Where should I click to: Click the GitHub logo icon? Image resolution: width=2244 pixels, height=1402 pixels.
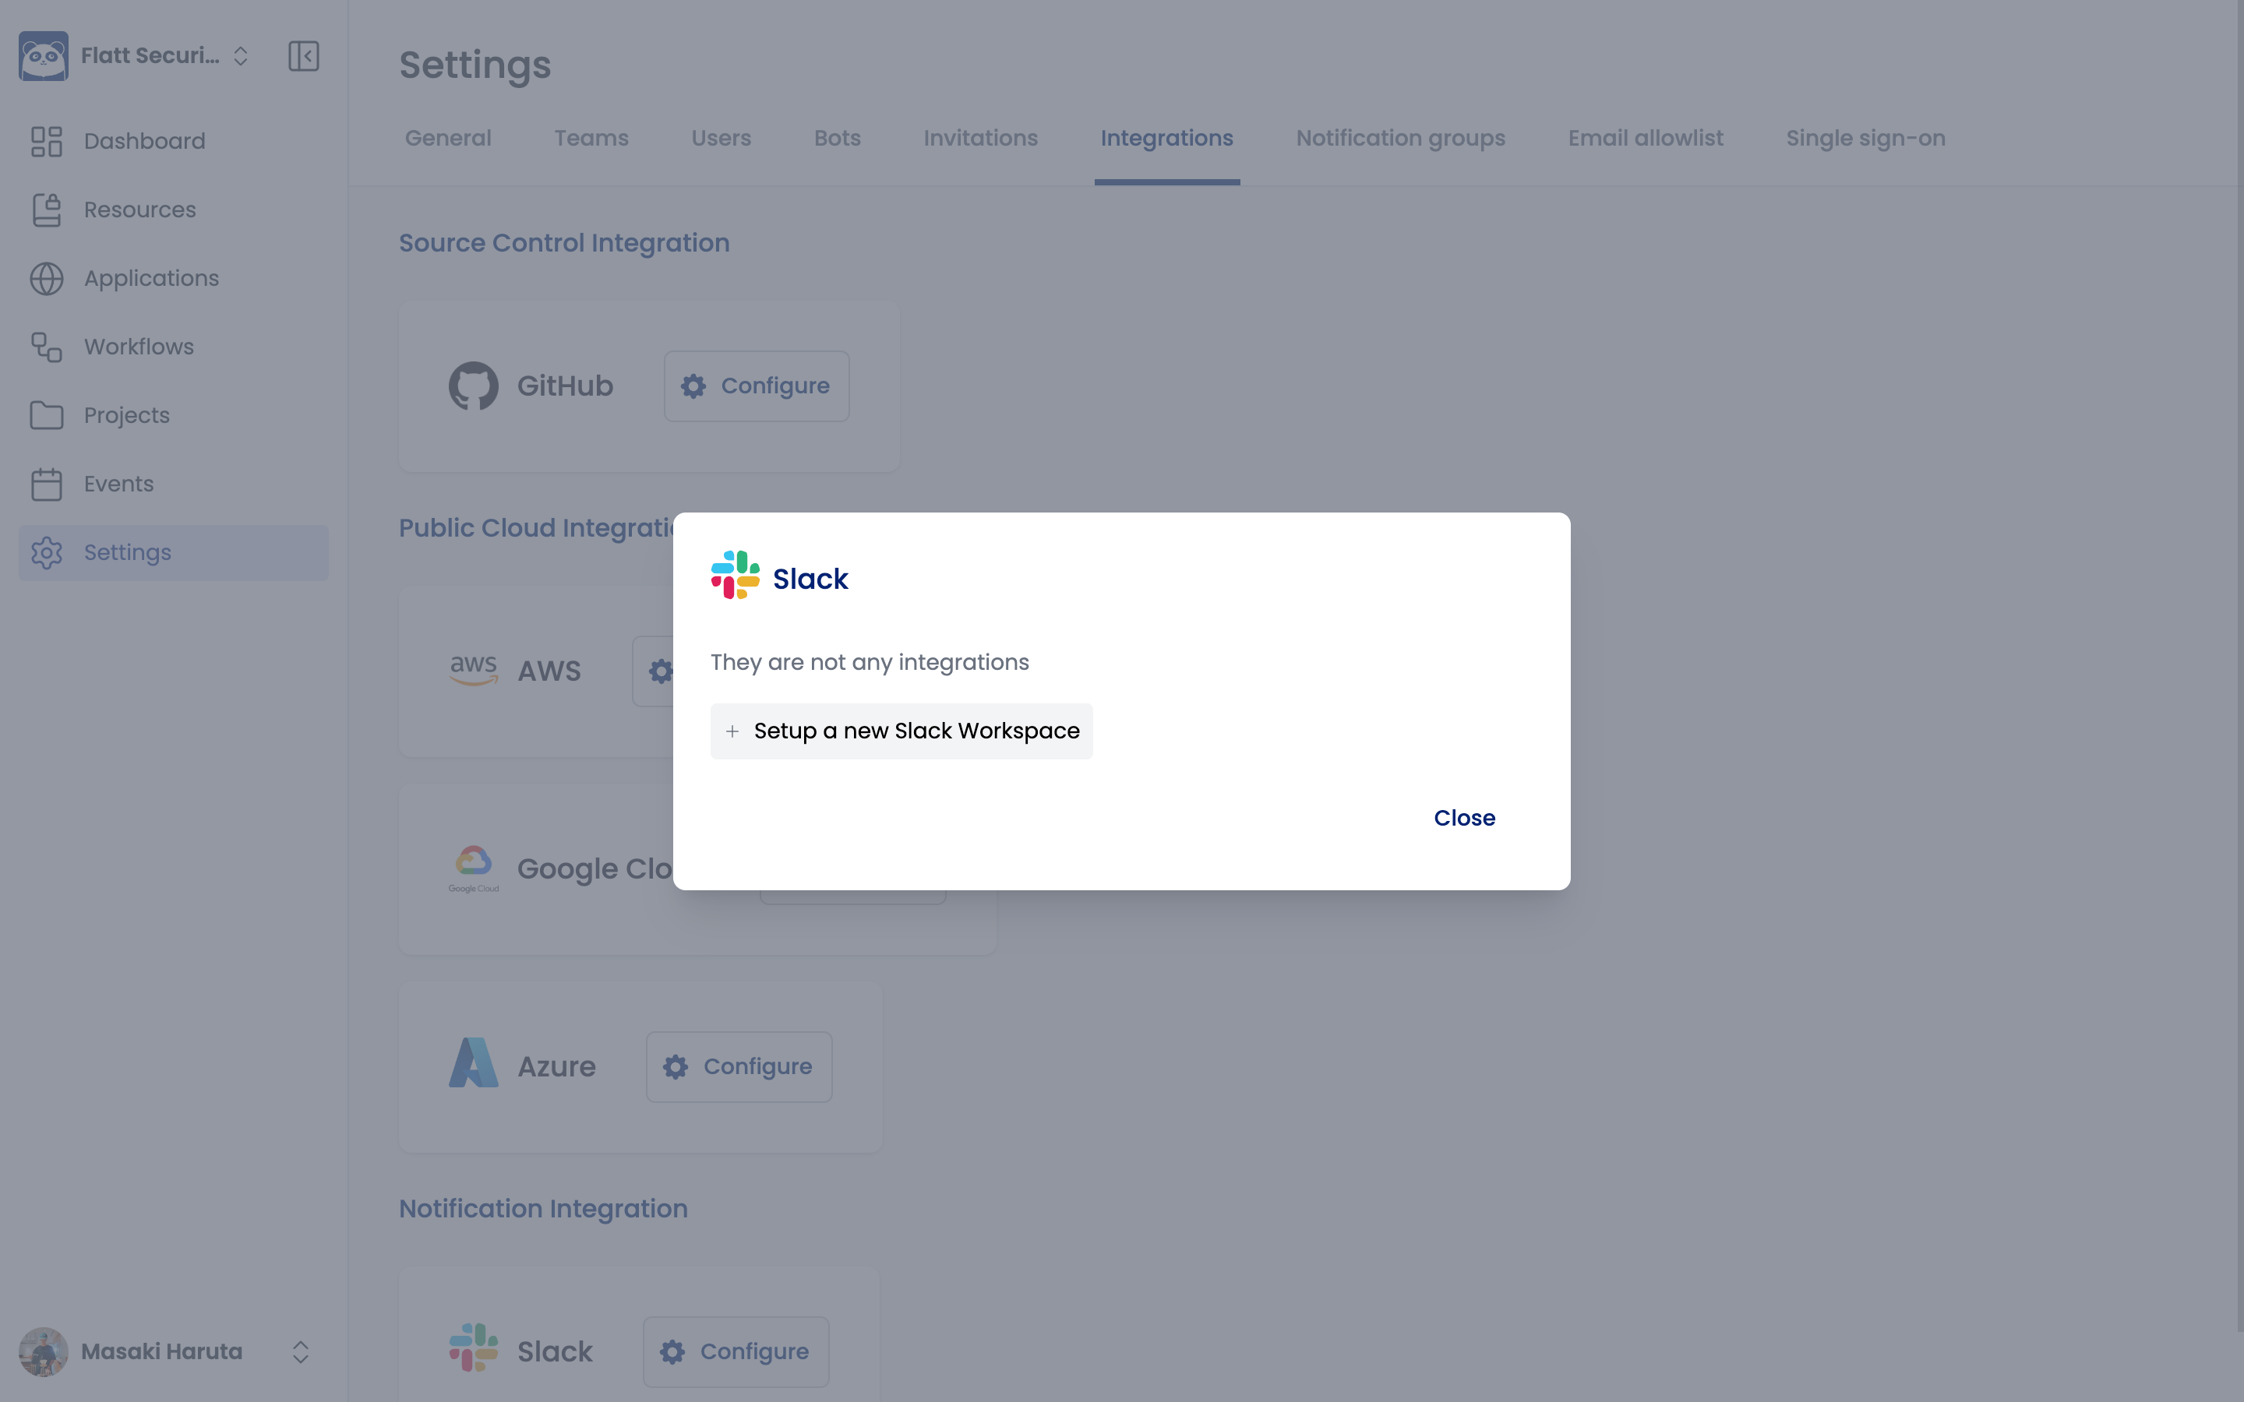[474, 386]
